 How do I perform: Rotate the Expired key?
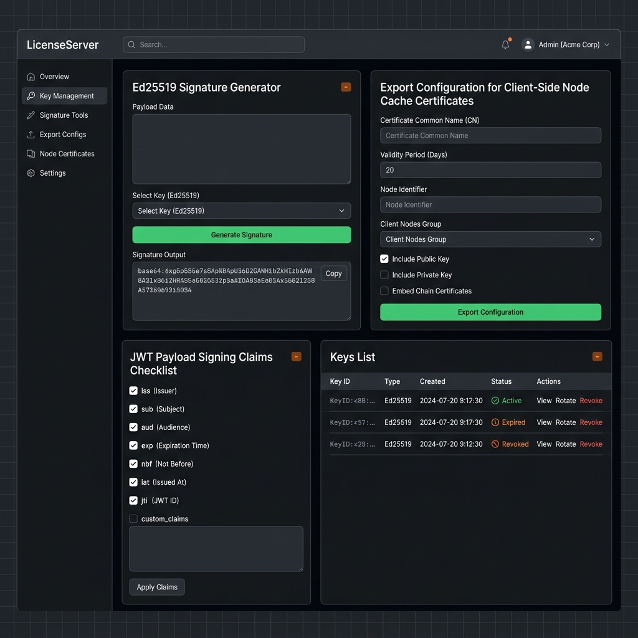point(566,422)
